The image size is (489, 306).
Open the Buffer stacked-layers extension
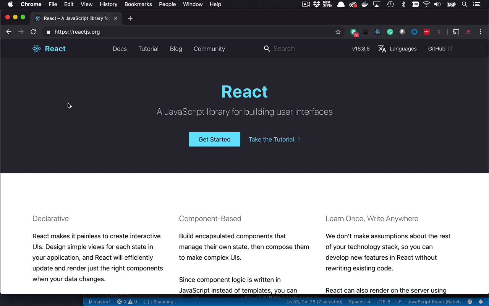click(366, 32)
